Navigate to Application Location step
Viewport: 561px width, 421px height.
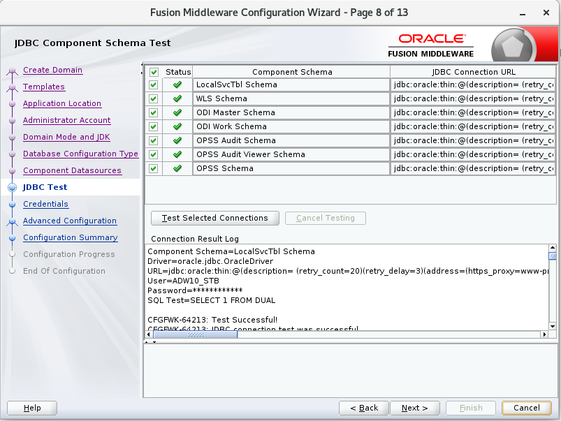coord(62,104)
